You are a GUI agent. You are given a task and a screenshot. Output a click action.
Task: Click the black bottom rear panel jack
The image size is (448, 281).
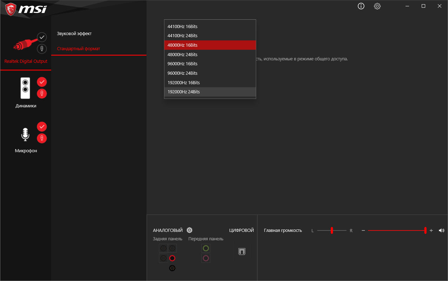pyautogui.click(x=172, y=268)
